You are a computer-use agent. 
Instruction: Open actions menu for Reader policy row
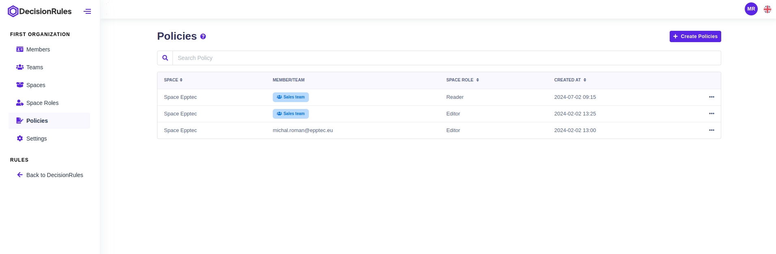[x=711, y=97]
